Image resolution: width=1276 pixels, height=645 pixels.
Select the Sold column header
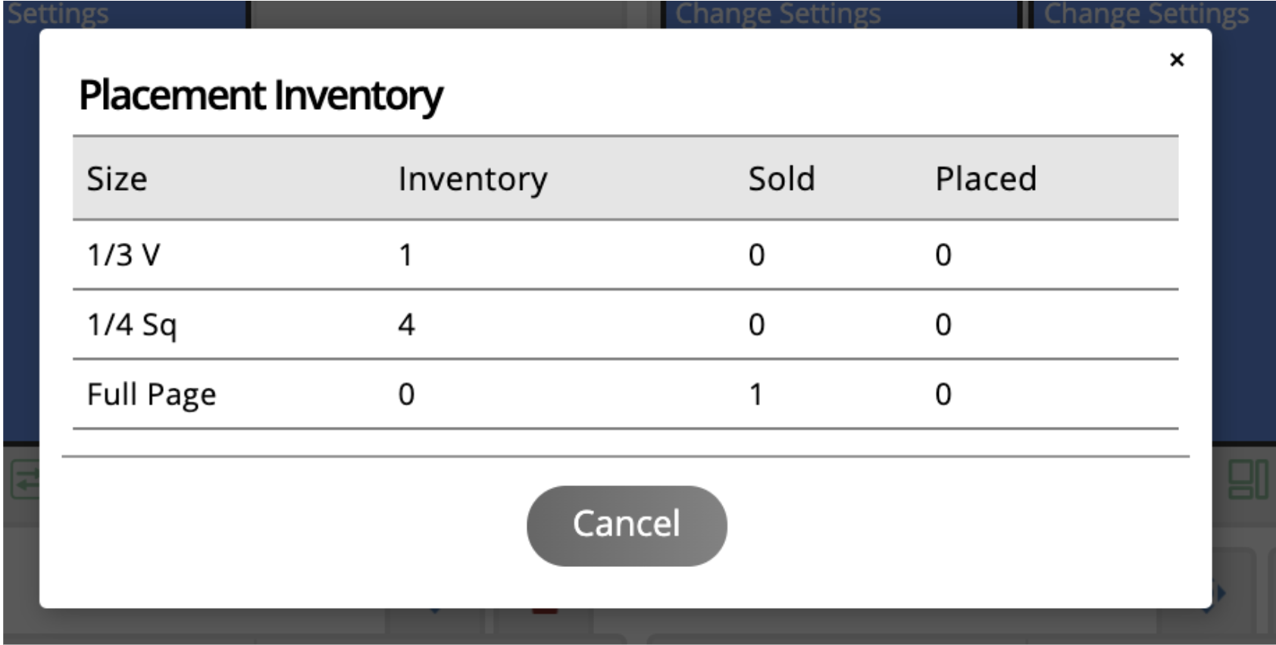781,179
